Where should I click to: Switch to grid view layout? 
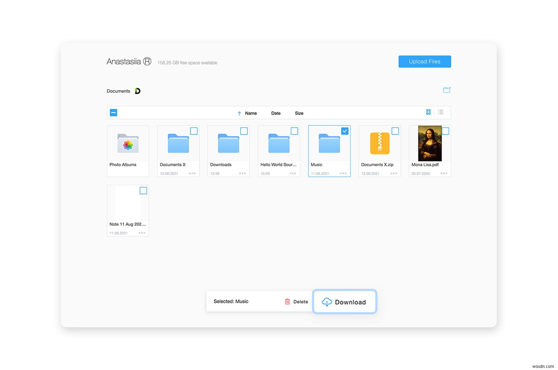tap(428, 112)
